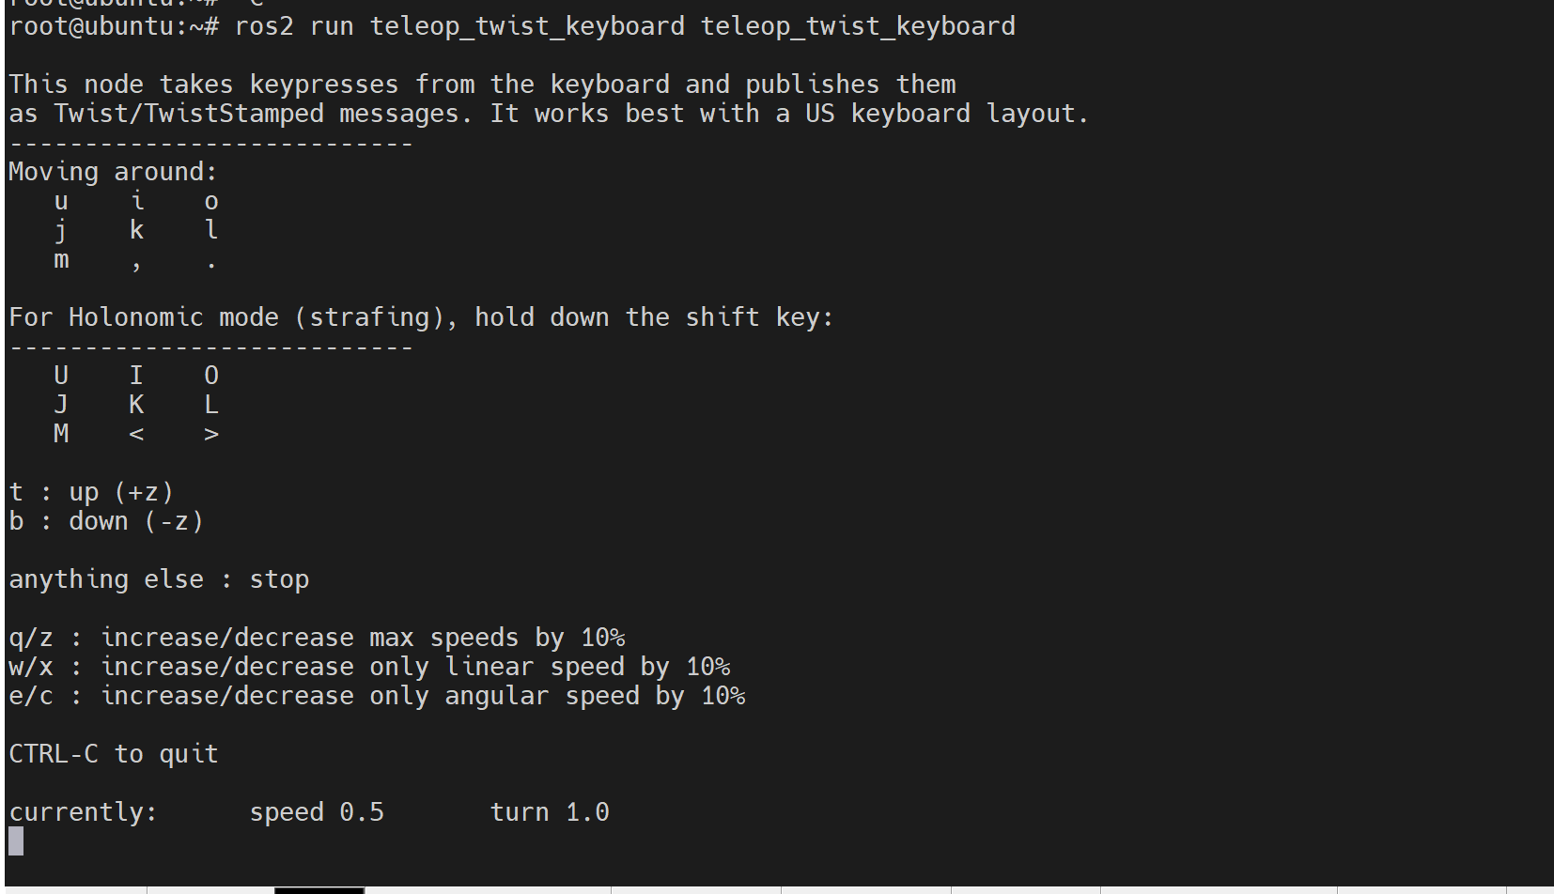Click the ros2 run command line
Screen dimensions: 1554x894
click(512, 26)
